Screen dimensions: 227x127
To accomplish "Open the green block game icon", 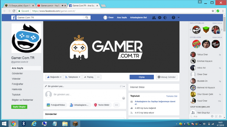I will 206,30.
